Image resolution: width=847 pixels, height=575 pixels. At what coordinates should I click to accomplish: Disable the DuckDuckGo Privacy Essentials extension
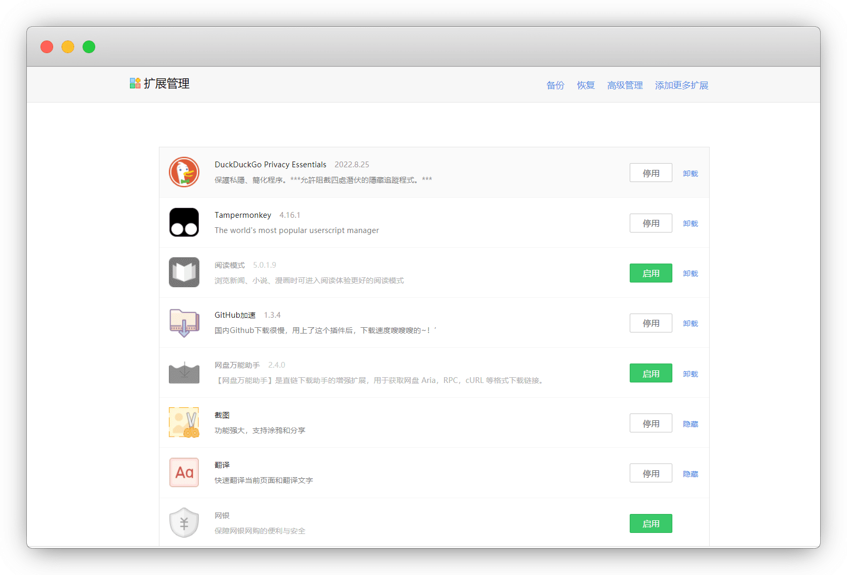pyautogui.click(x=650, y=173)
